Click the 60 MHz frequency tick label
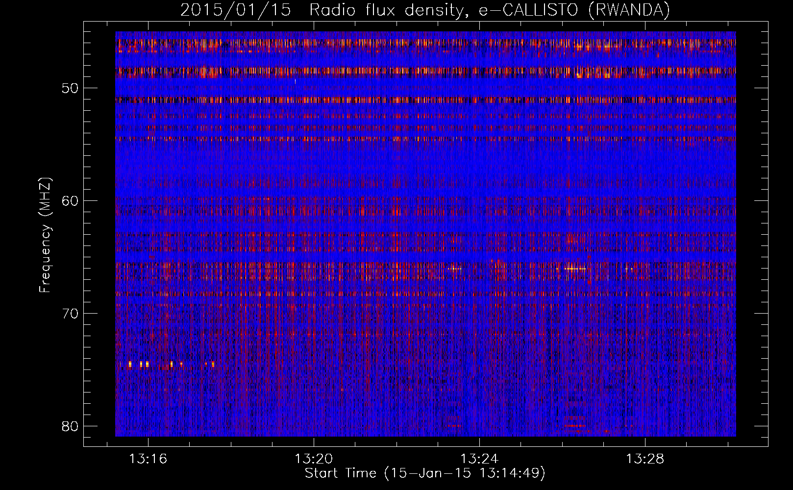793x490 pixels. (x=71, y=201)
